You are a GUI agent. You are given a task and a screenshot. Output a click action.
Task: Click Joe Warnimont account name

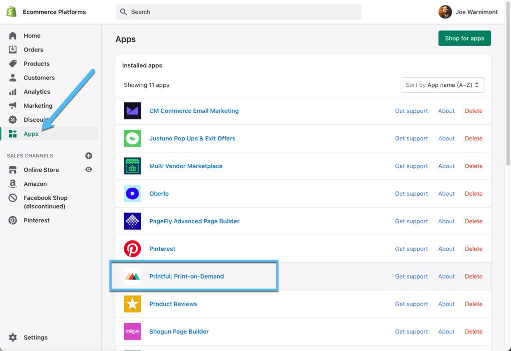pos(477,12)
